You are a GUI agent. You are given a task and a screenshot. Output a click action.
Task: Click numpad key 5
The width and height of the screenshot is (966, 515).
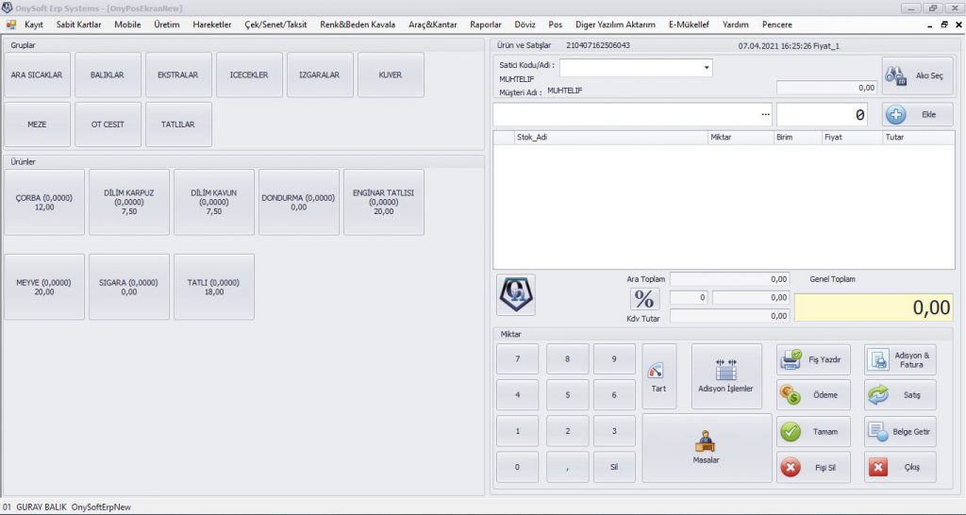point(567,395)
